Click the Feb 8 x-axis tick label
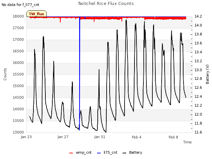This screenshot has width=212, height=159. [x=173, y=137]
